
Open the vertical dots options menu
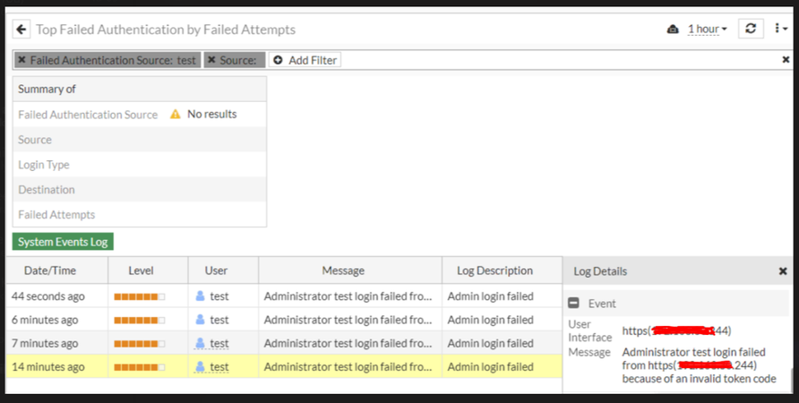[x=781, y=29]
